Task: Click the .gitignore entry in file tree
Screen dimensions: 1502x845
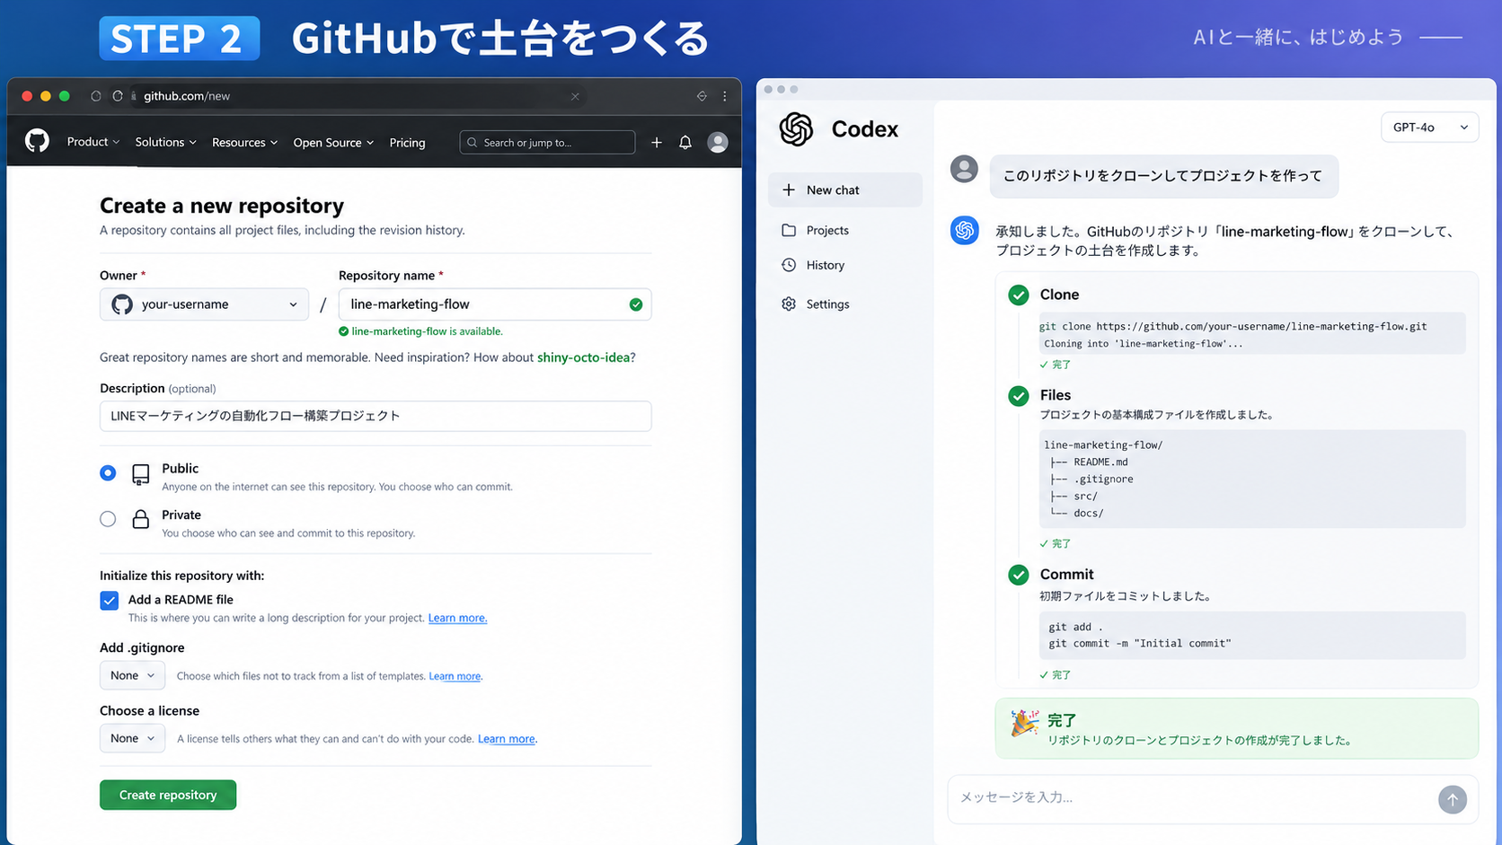Action: point(1103,479)
